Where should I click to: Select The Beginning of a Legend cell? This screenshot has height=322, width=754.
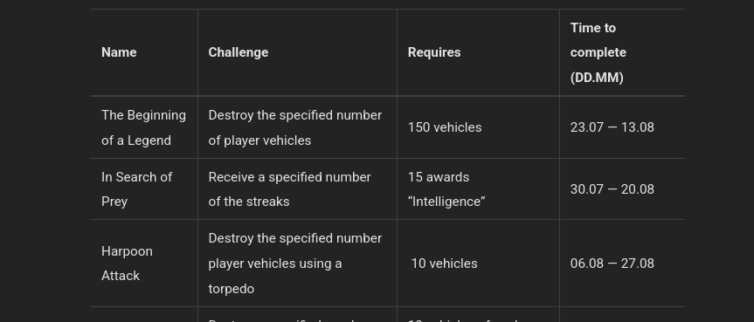click(143, 127)
